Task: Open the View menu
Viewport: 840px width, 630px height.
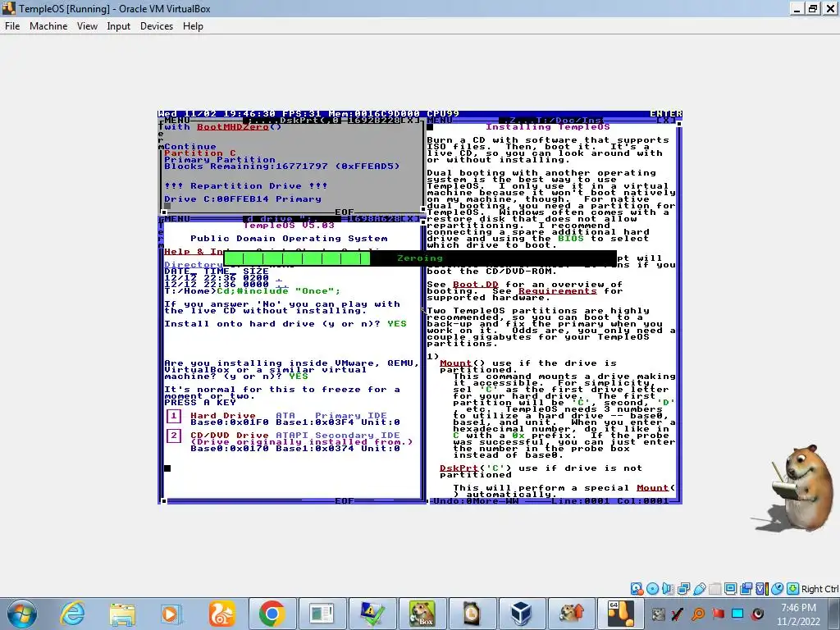Action: coord(87,26)
